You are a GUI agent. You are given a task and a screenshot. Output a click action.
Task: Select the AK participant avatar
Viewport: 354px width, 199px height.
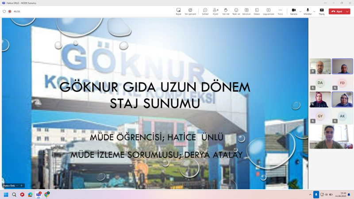coord(342,116)
